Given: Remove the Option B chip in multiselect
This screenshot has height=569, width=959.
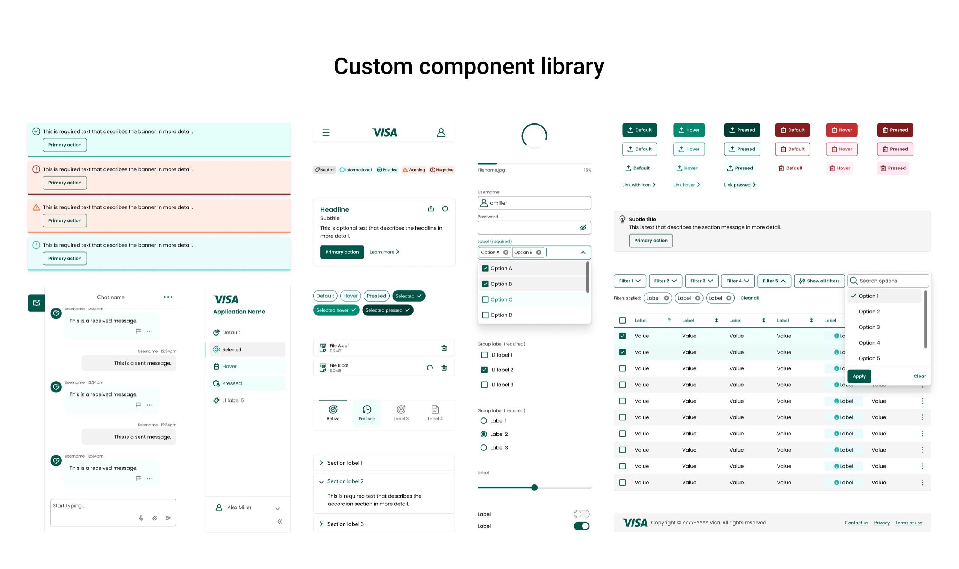Looking at the screenshot, I should (x=539, y=252).
